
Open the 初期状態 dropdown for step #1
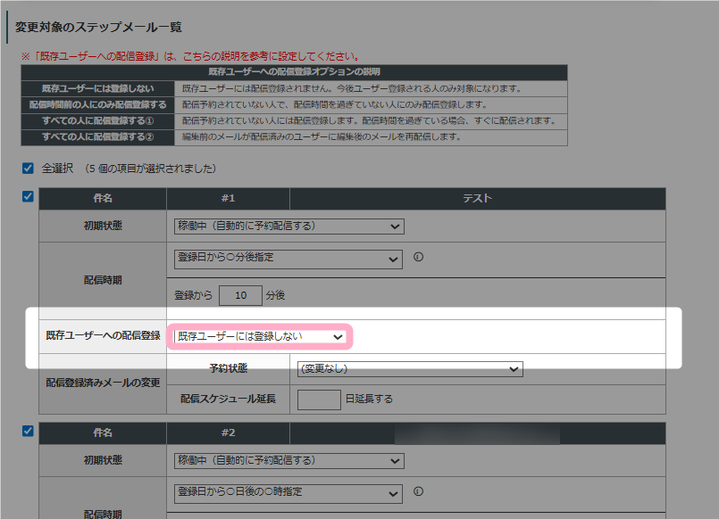tap(288, 227)
